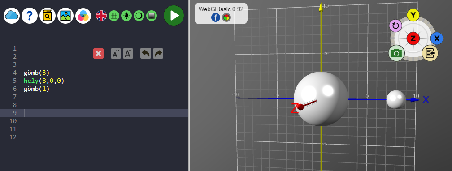Viewport: 452px width, 171px height.
Task: Increase the editor font size
Action: coord(128,54)
